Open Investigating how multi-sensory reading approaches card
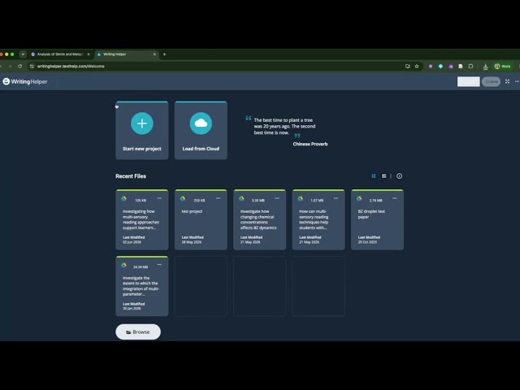The height and width of the screenshot is (390, 520). pyautogui.click(x=142, y=219)
